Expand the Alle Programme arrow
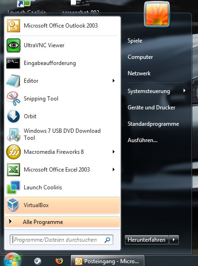The height and width of the screenshot is (266, 198). [x=10, y=222]
